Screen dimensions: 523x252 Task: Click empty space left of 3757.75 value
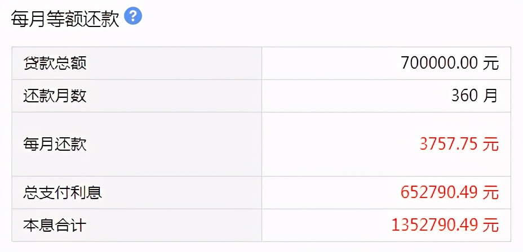tap(338, 144)
